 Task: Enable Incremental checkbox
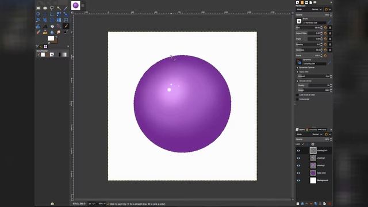297,99
